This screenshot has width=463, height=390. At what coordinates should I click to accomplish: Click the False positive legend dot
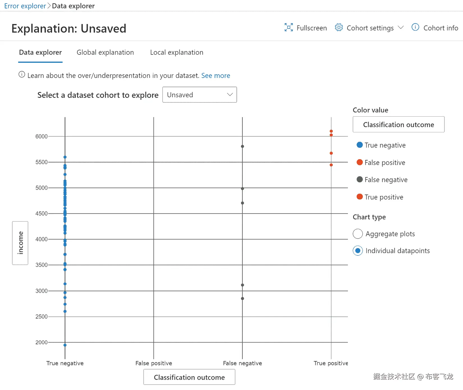tap(359, 162)
